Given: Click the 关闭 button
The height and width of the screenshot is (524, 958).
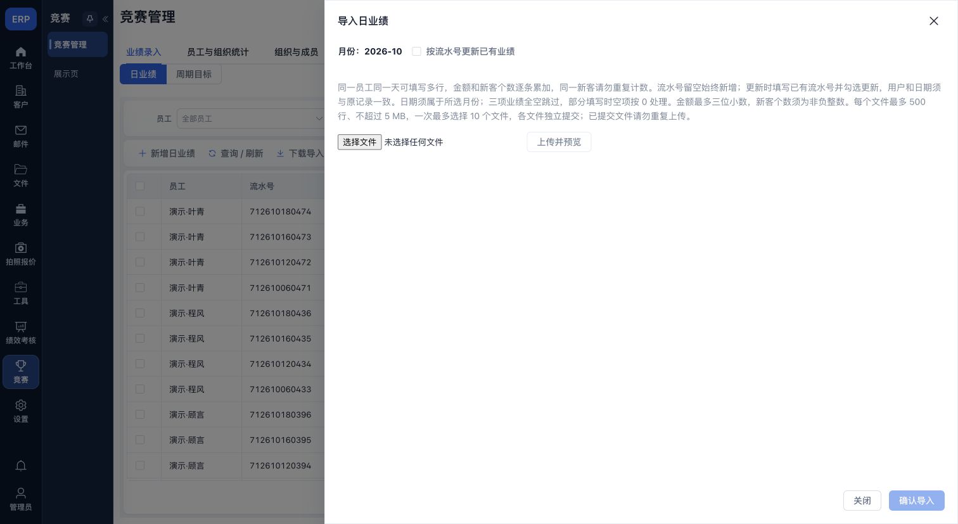Looking at the screenshot, I should (862, 501).
